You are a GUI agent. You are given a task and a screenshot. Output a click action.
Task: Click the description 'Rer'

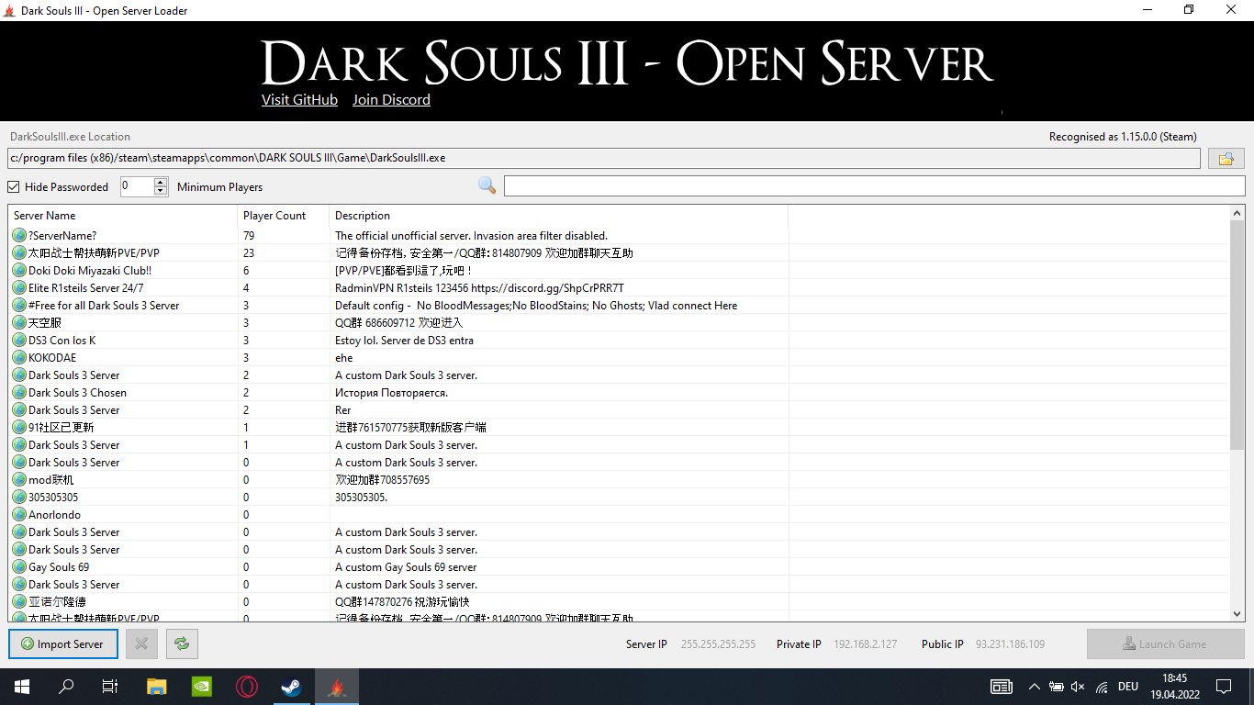pos(343,410)
